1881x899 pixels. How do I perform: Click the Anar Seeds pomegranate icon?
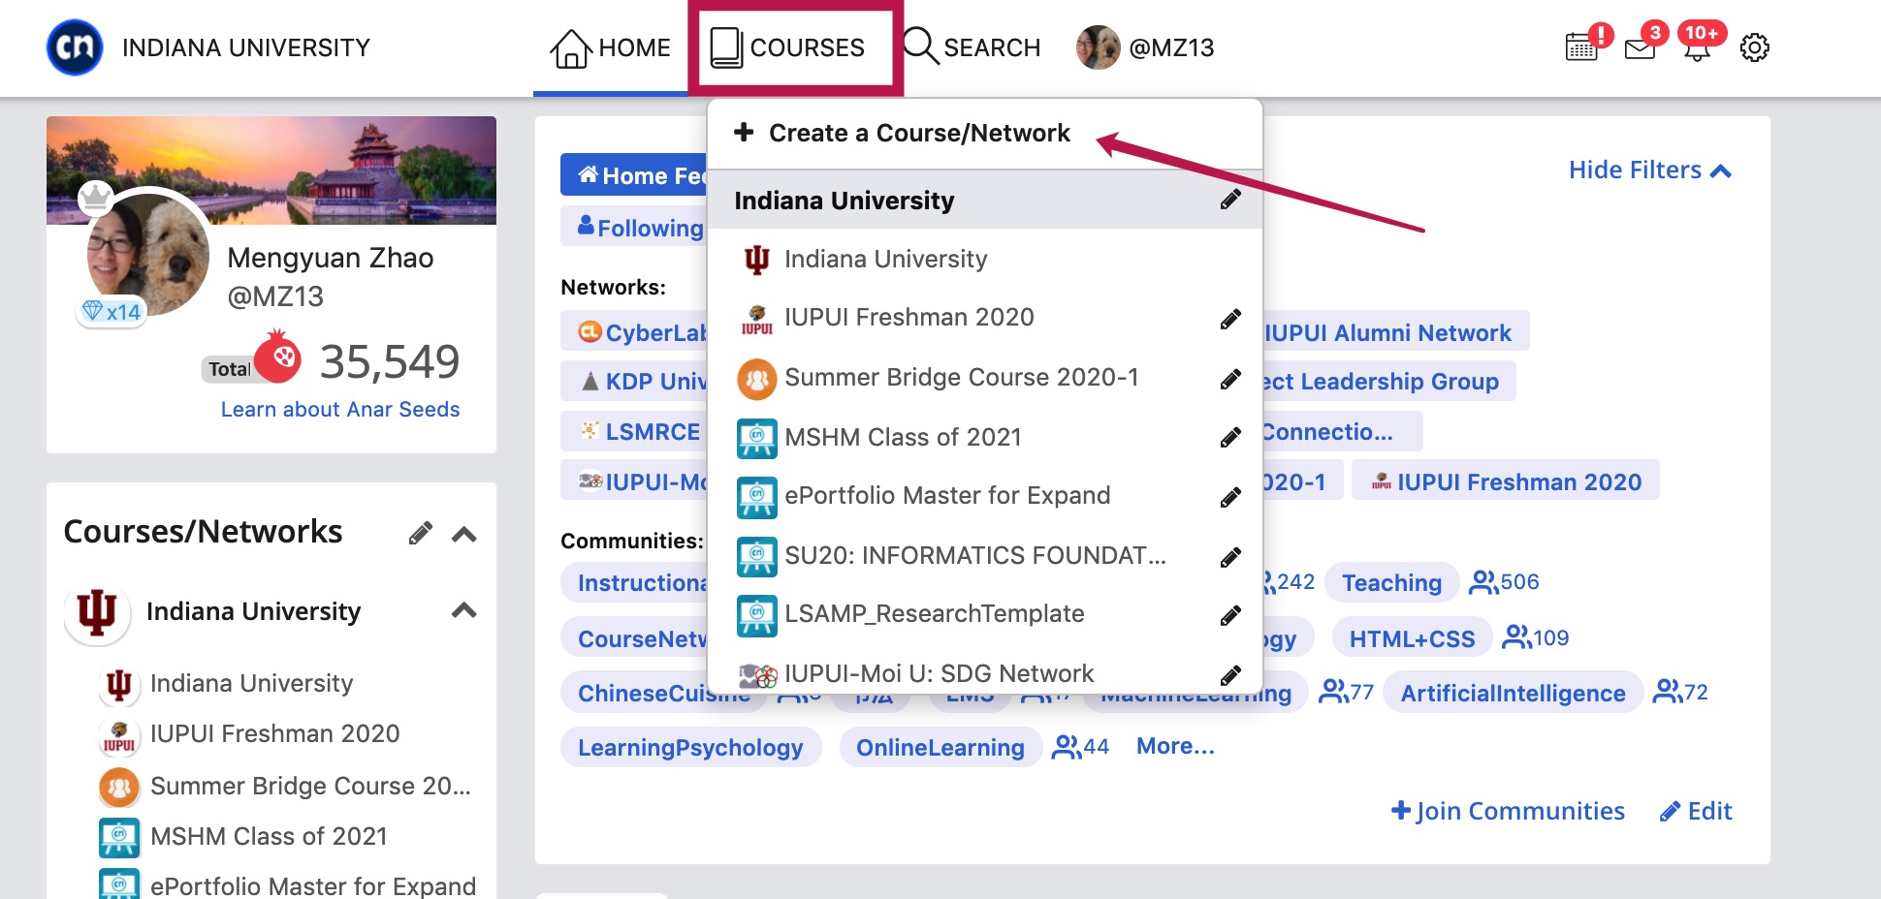[279, 358]
